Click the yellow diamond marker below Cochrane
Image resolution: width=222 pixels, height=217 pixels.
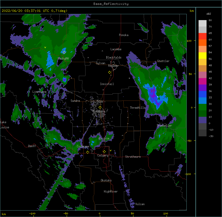click(88, 152)
